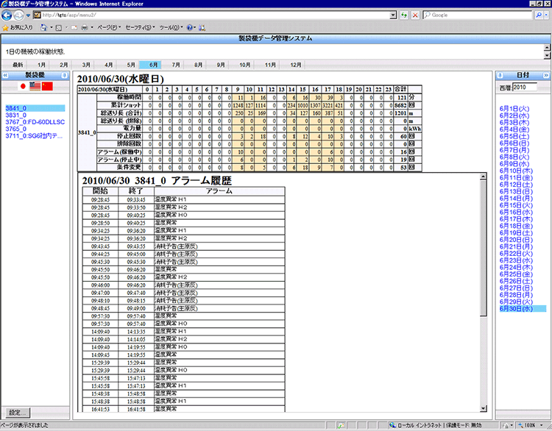Open the セーフティ(S) dropdown menu
The width and height of the screenshot is (552, 431).
pyautogui.click(x=140, y=27)
